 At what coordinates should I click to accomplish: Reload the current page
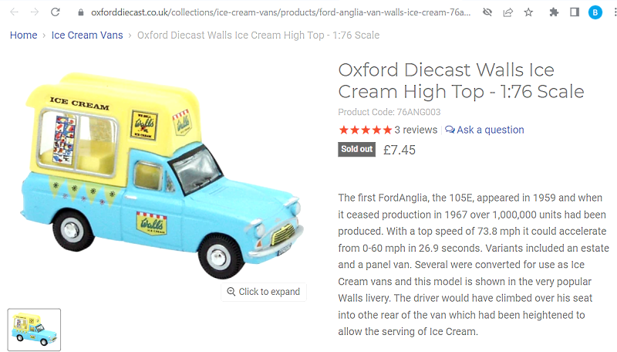[x=55, y=12]
